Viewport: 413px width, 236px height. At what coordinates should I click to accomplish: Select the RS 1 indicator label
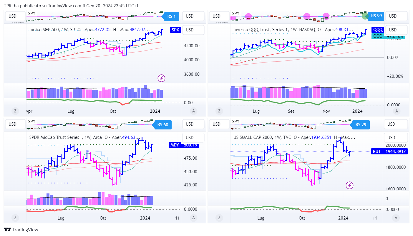[171, 16]
